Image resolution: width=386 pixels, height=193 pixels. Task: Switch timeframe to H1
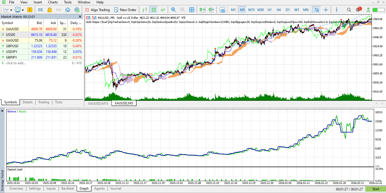click(269, 10)
